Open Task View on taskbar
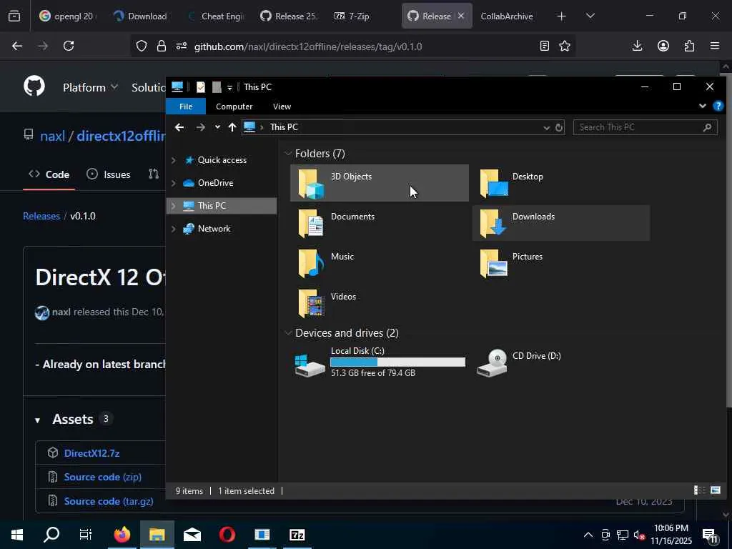The height and width of the screenshot is (549, 732). click(x=86, y=535)
